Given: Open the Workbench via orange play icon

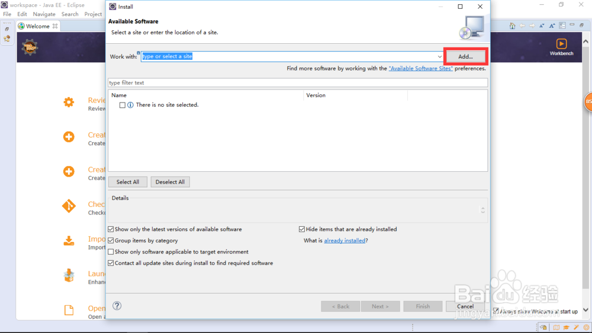Looking at the screenshot, I should [x=561, y=44].
